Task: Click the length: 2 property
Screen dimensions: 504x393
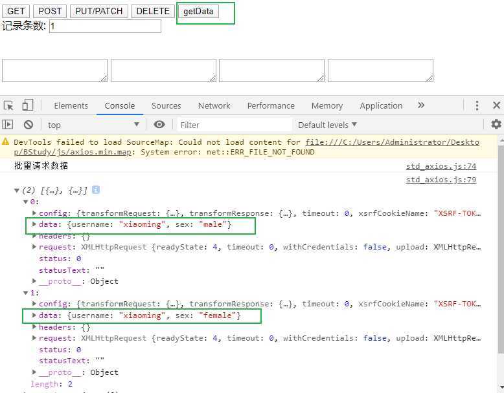Action: [51, 384]
